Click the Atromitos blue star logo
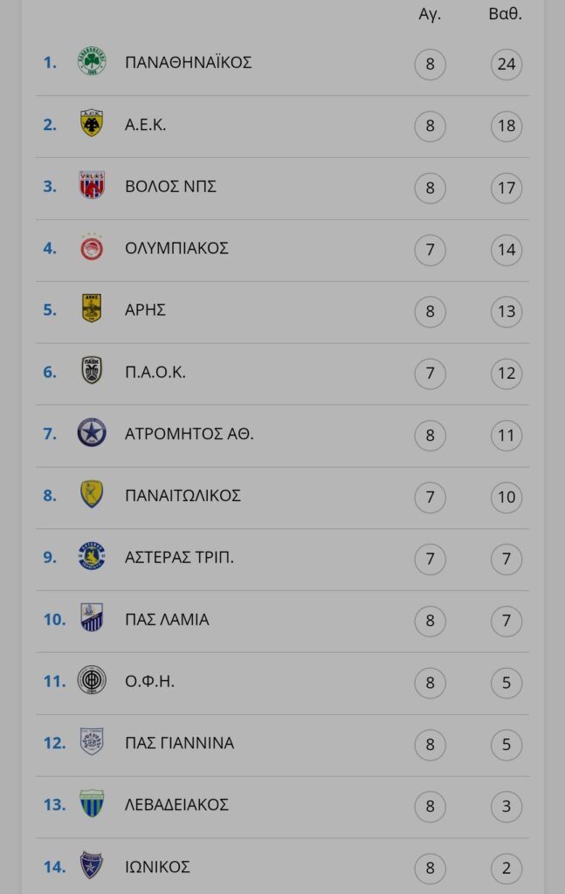The height and width of the screenshot is (894, 565). point(91,433)
